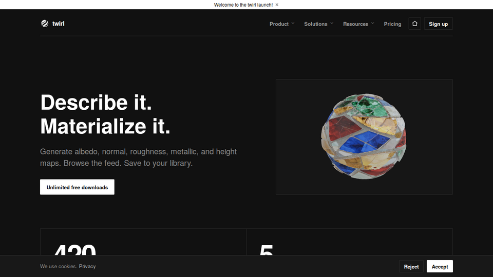Reject cookies in the banner

coord(411,267)
